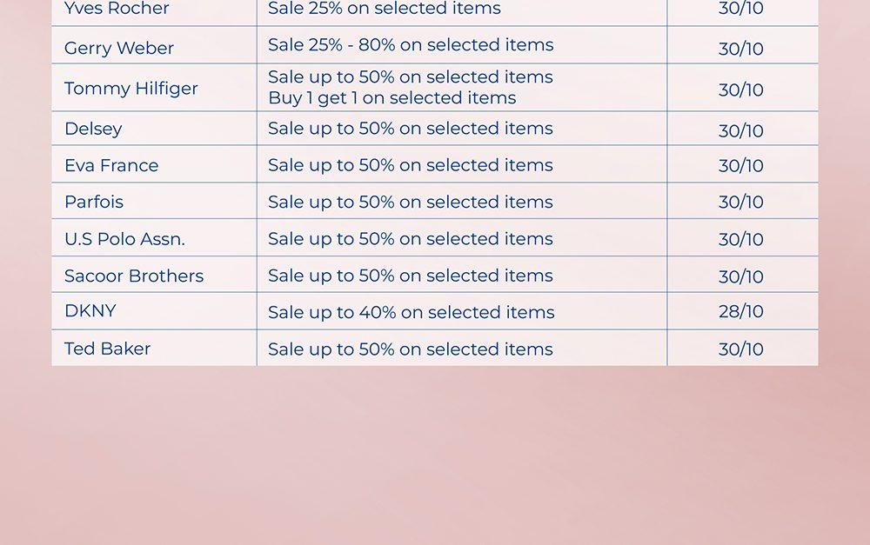870x545 pixels.
Task: Select Tommy Hilfiger's Buy 1 get 1 offer
Action: 391,98
